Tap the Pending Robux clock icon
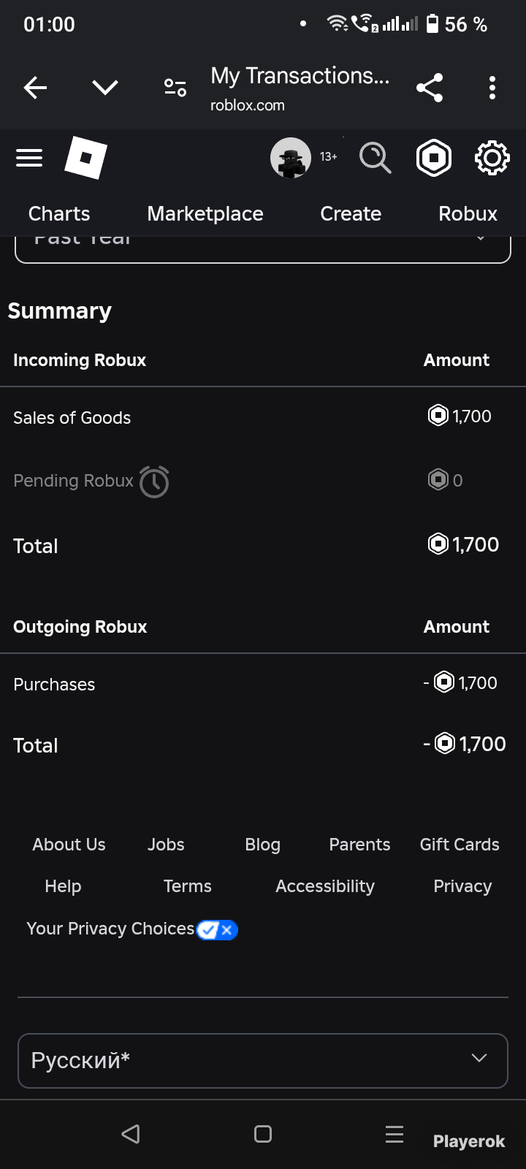This screenshot has height=1169, width=526. coord(154,481)
